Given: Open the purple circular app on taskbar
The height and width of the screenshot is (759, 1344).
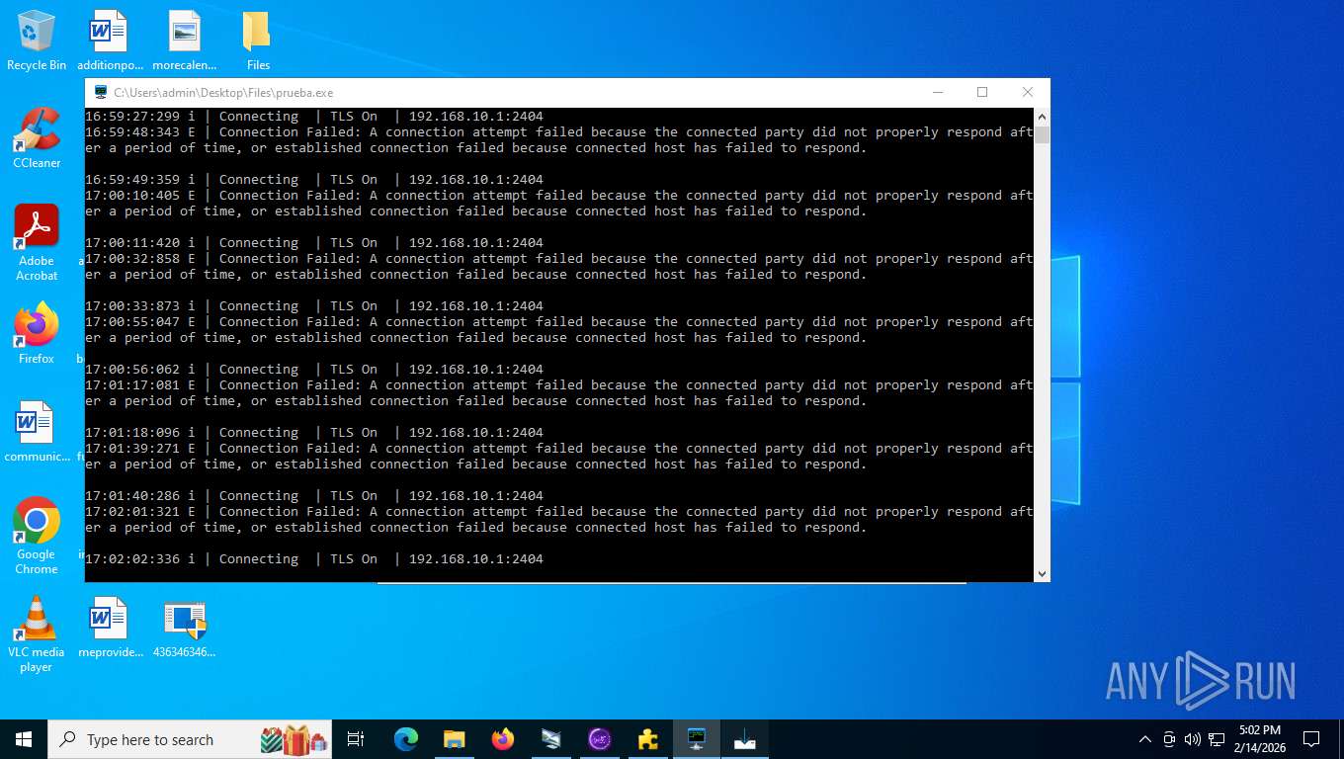Looking at the screenshot, I should 600,739.
